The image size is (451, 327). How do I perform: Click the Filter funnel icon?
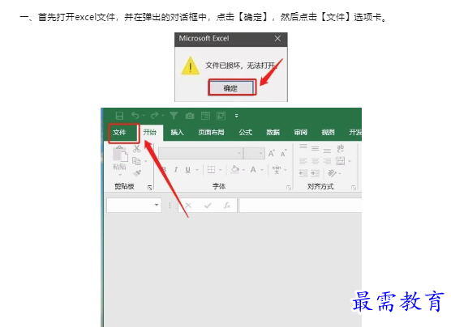coord(174,116)
